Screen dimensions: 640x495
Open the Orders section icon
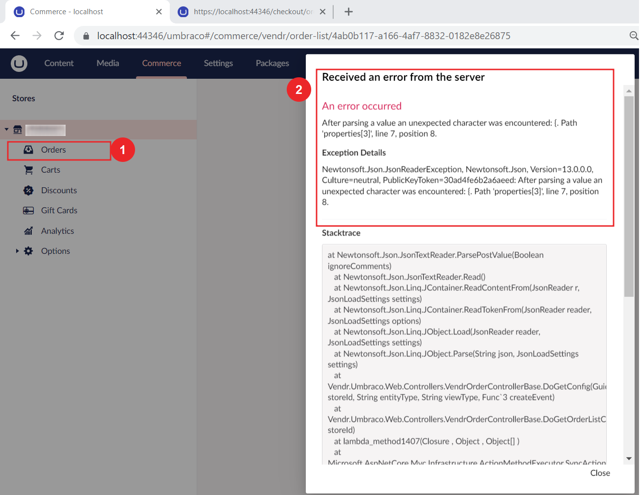[x=28, y=150]
